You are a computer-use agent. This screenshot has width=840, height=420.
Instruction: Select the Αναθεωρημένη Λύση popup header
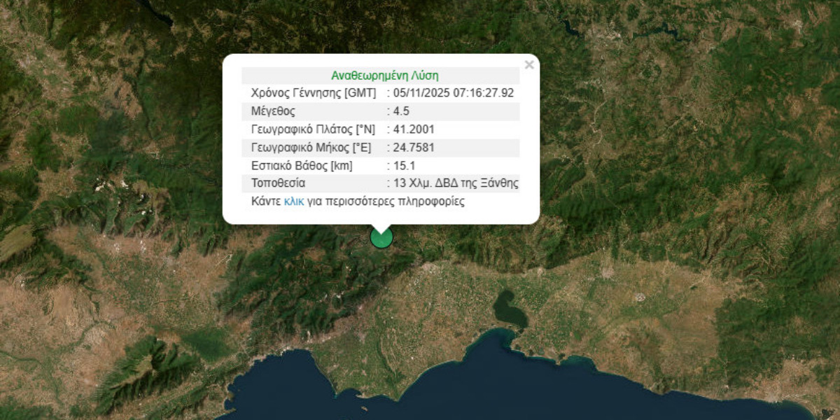[384, 76]
